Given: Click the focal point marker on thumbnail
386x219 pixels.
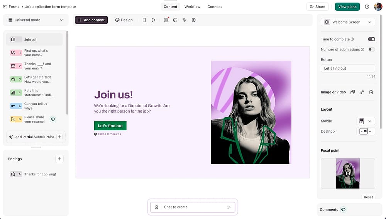Looking at the screenshot, I should point(348,174).
